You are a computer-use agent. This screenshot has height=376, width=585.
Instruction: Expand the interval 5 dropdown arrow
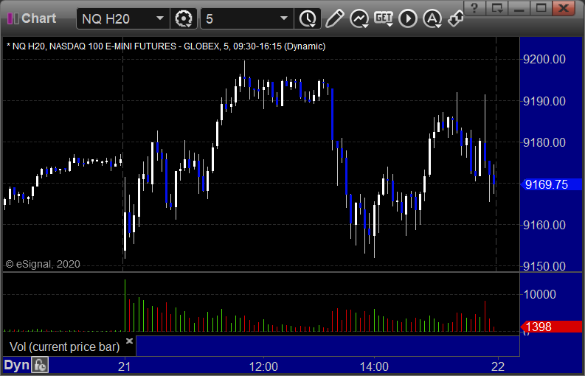coord(284,18)
